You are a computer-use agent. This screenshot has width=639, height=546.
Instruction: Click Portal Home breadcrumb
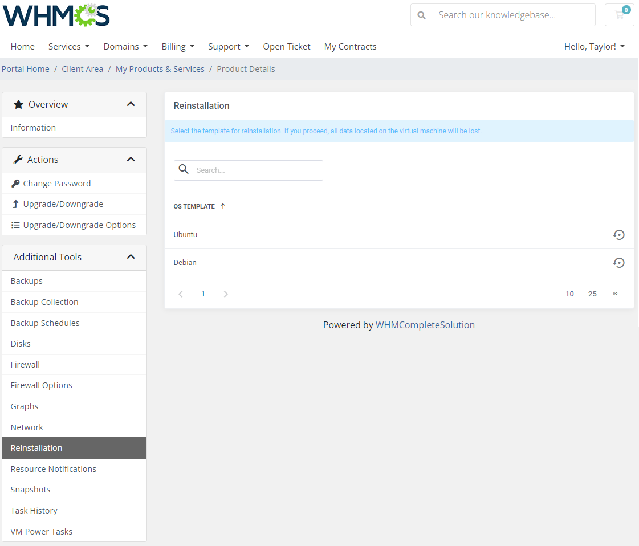pos(25,69)
